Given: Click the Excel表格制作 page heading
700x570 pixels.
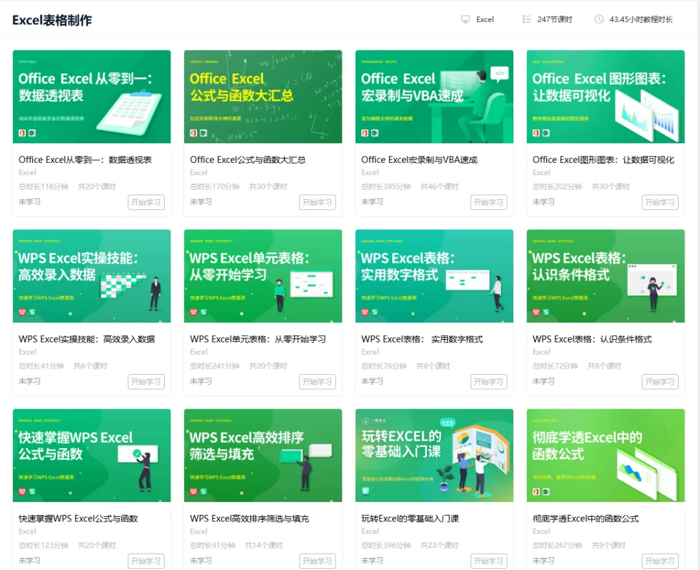Looking at the screenshot, I should (x=52, y=21).
